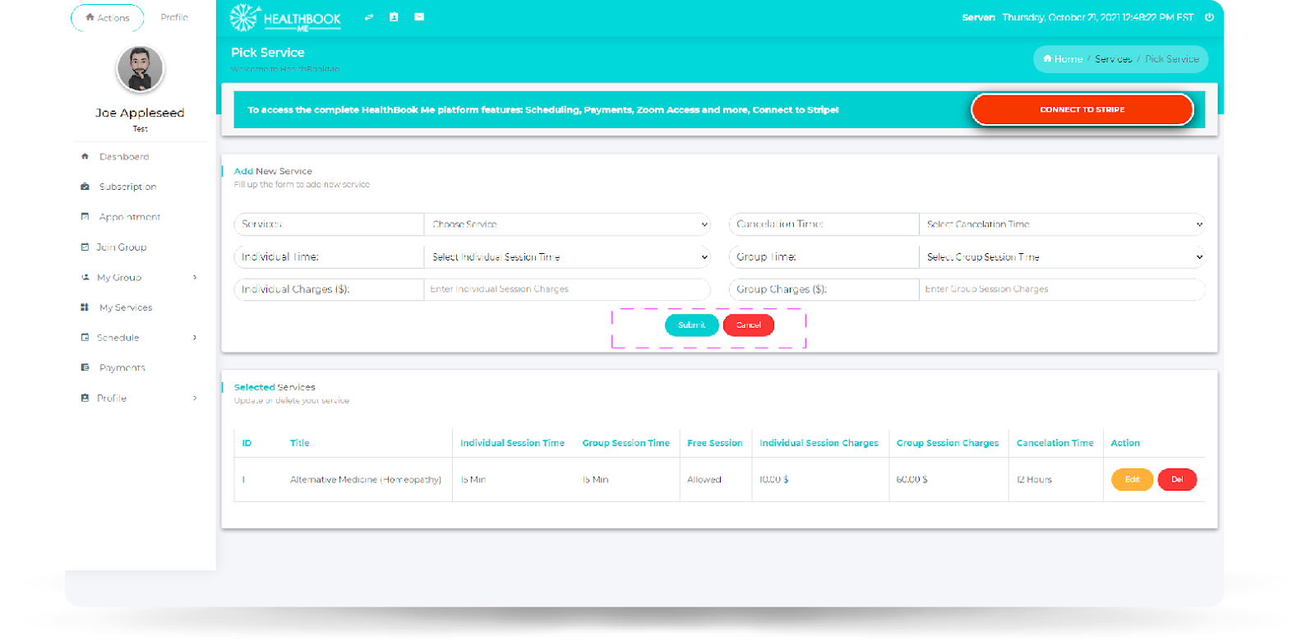Image resolution: width=1315 pixels, height=641 pixels.
Task: Click the HealthBook Me logo
Action: pos(285,17)
